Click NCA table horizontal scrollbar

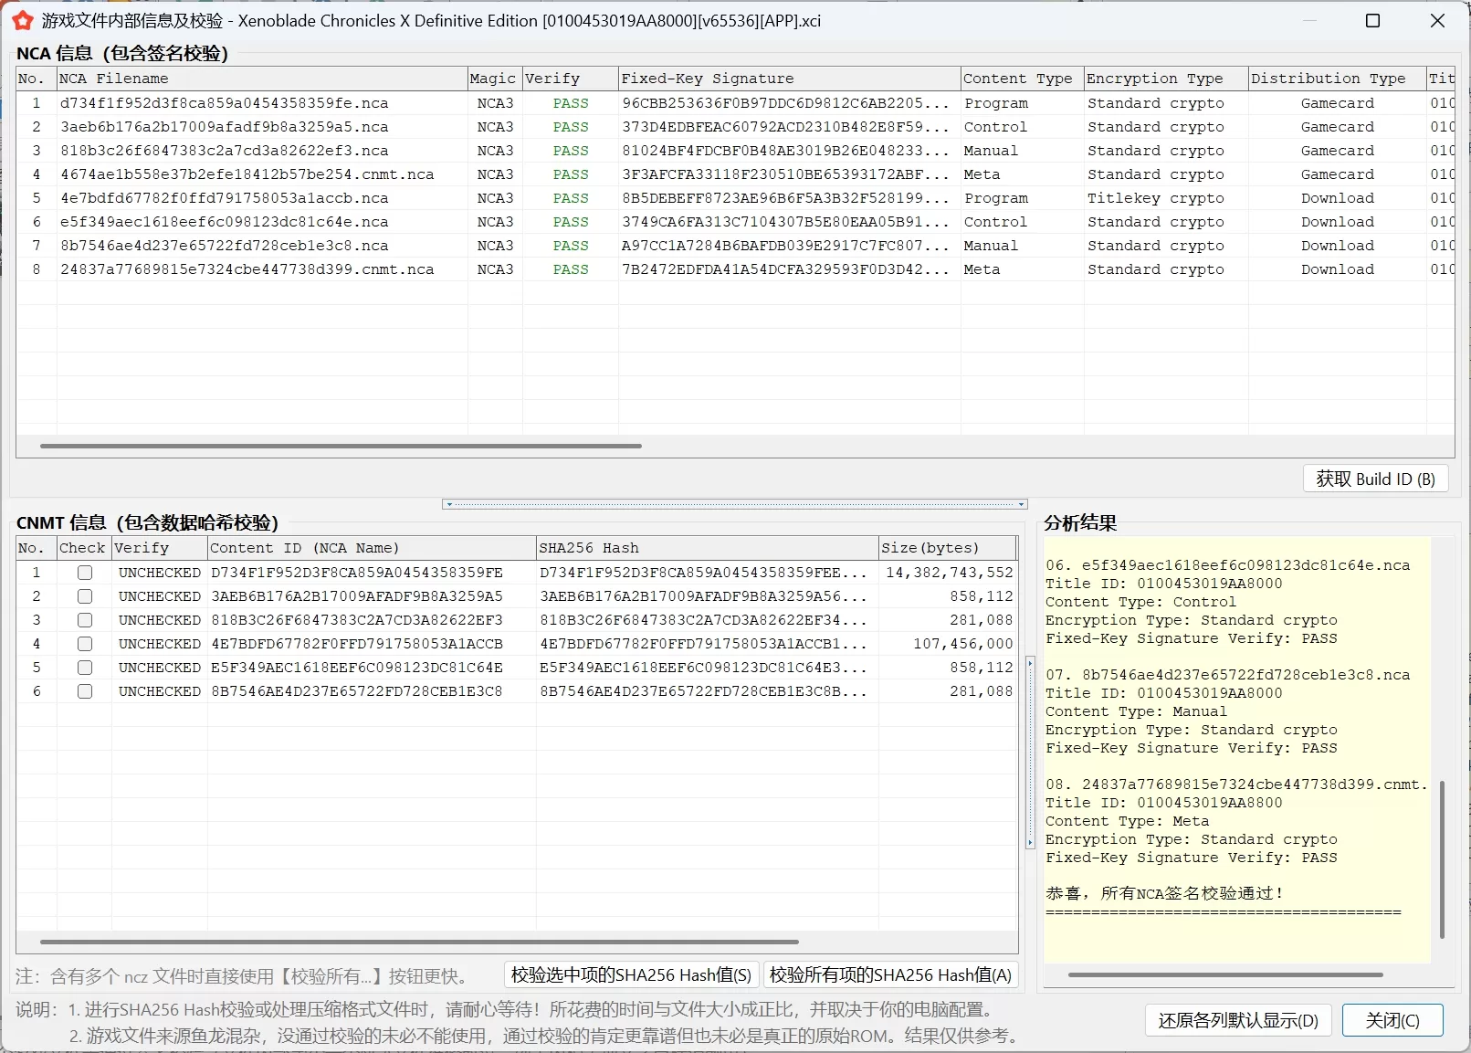[341, 446]
